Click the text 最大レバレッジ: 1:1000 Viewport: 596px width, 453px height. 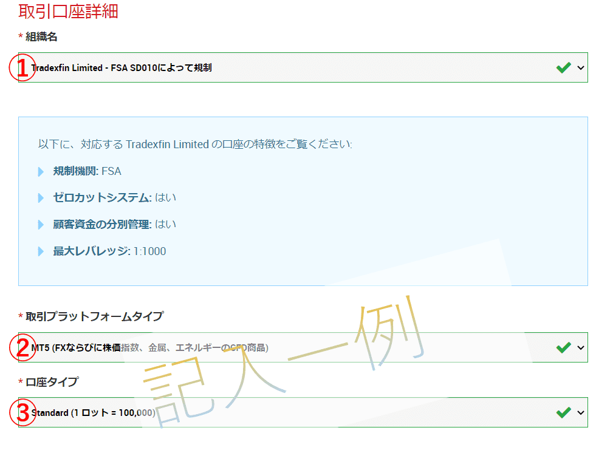[109, 251]
